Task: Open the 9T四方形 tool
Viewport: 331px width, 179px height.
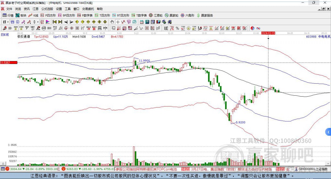Action: point(121,16)
